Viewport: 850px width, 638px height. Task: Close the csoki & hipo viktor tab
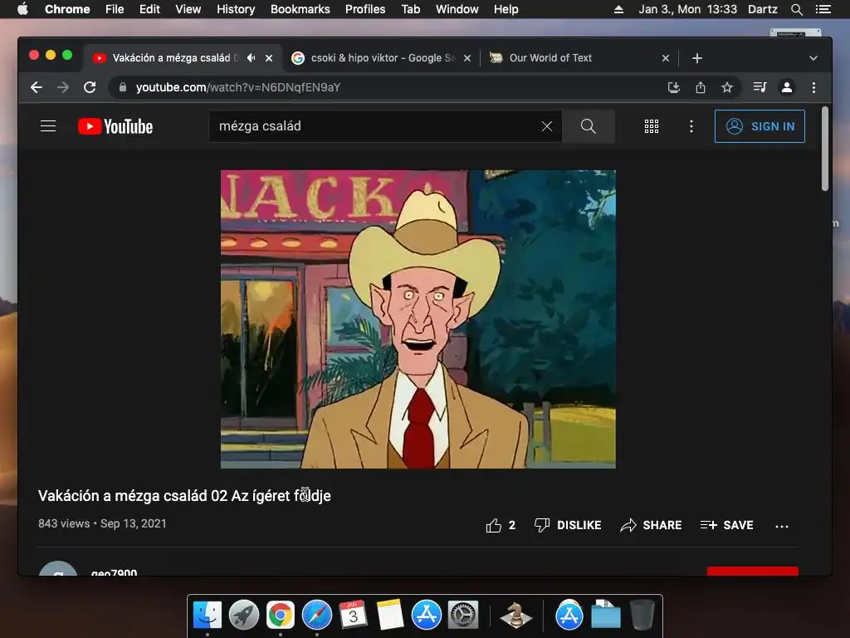[x=467, y=58]
